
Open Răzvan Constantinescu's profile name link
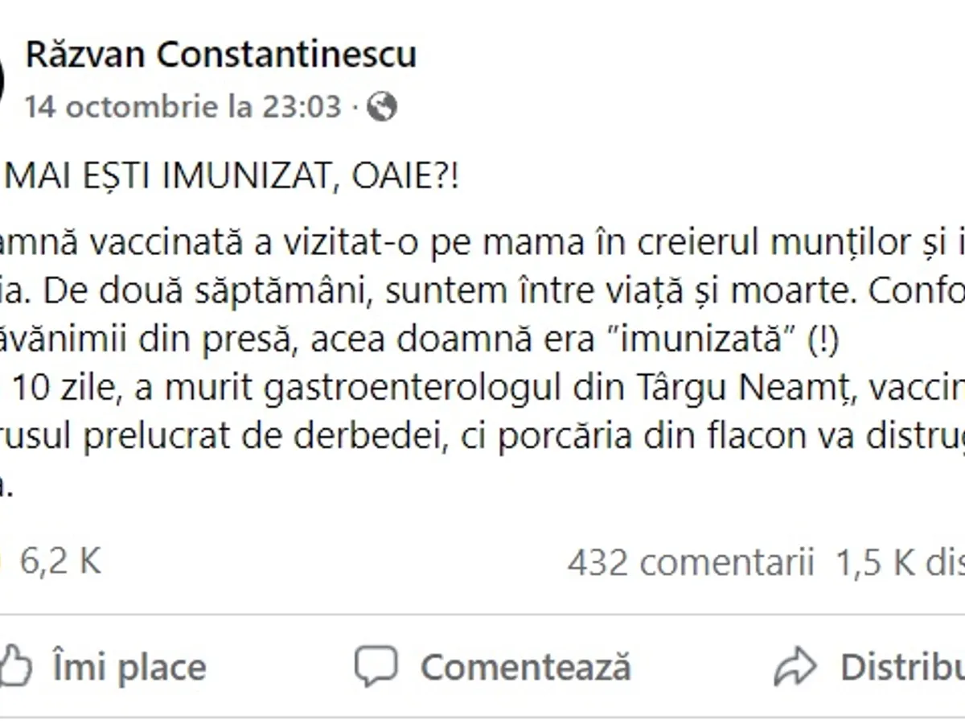[x=221, y=55]
